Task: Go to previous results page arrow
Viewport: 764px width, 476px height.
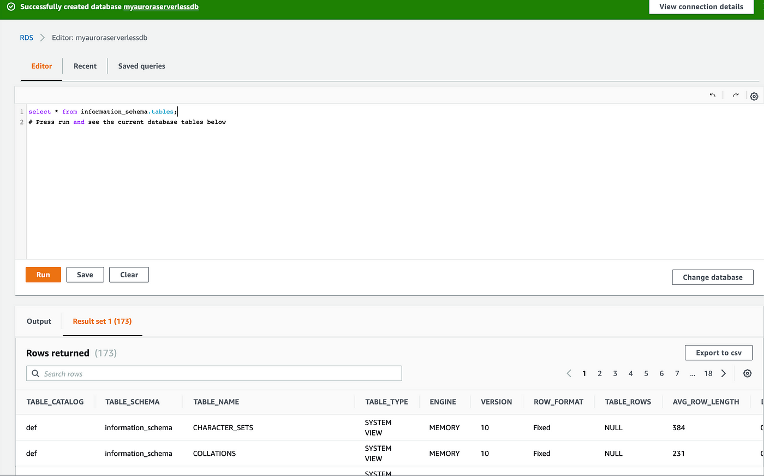Action: coord(569,373)
